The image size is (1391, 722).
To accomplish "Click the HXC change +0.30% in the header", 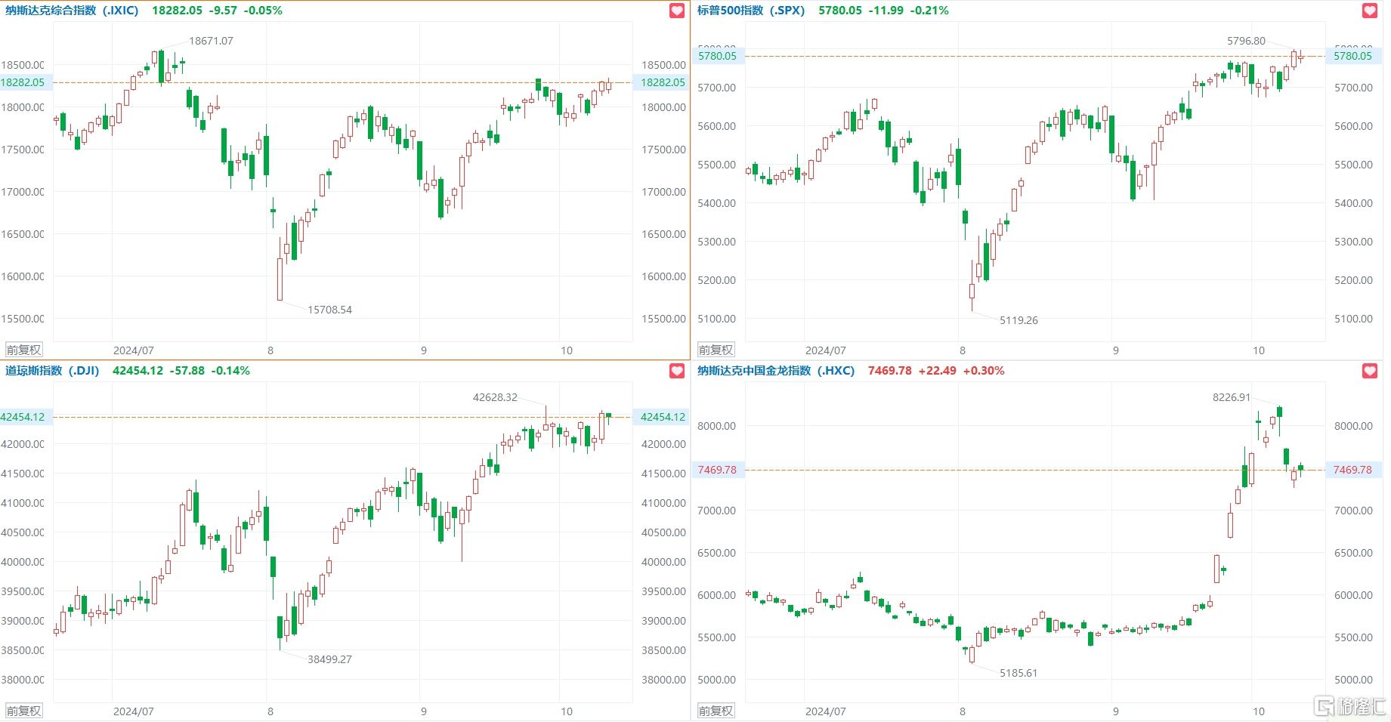I will pyautogui.click(x=984, y=371).
